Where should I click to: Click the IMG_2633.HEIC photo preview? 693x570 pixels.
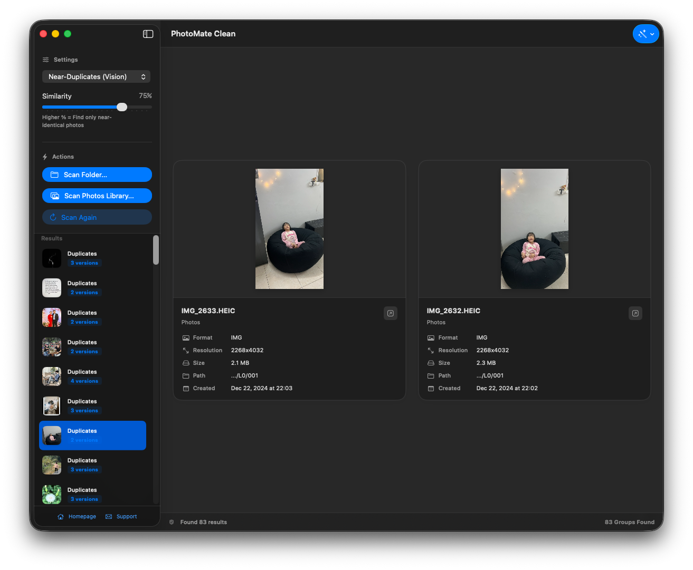tap(289, 228)
